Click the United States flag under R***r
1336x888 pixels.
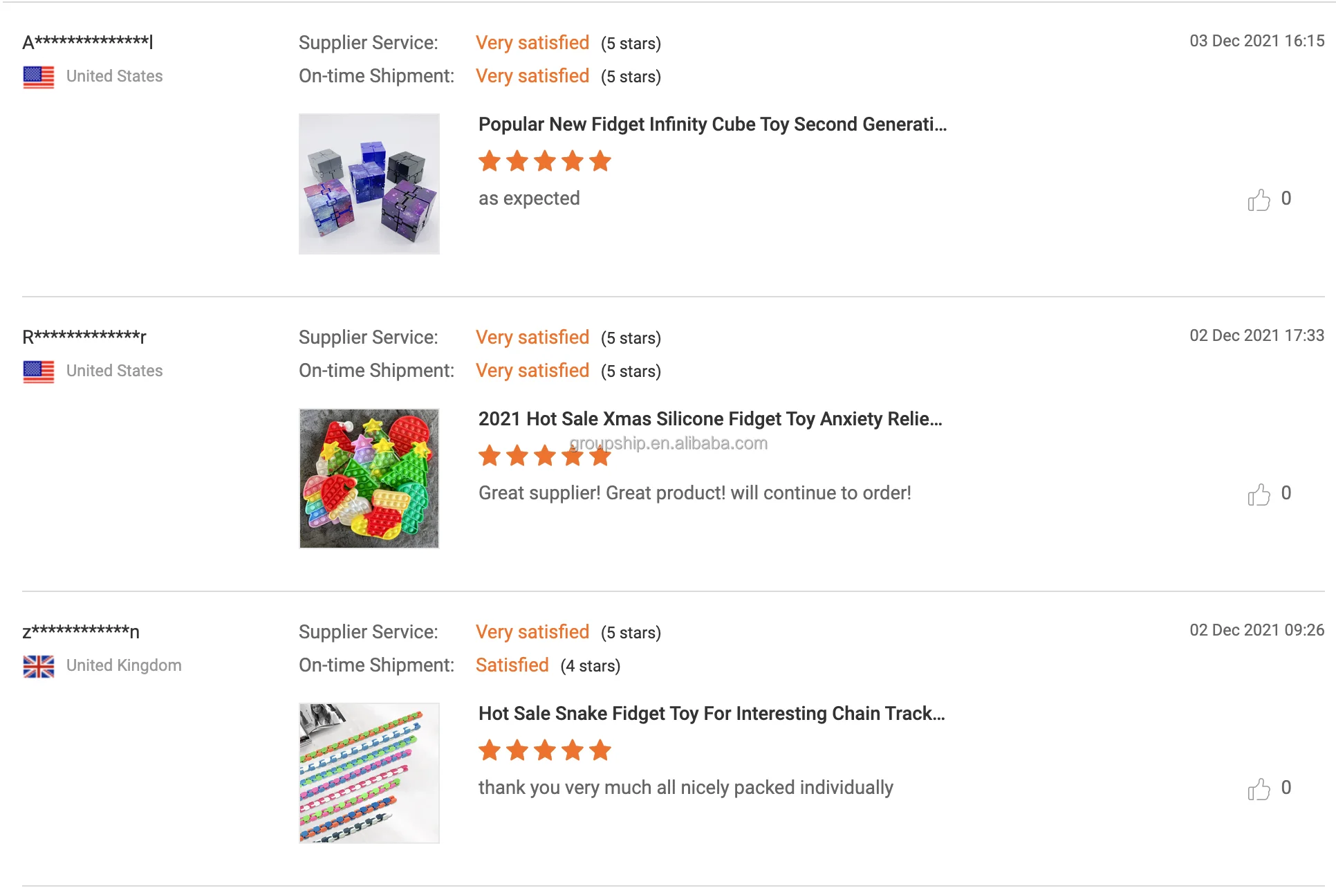(x=39, y=371)
